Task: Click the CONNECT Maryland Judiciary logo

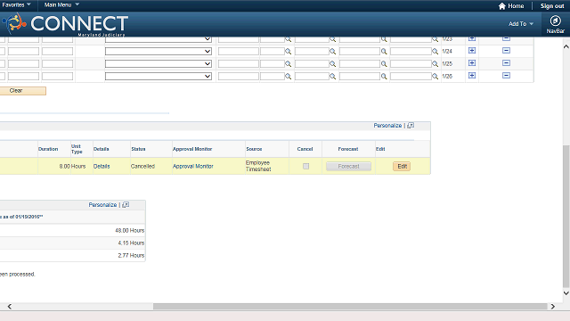Action: tap(65, 24)
